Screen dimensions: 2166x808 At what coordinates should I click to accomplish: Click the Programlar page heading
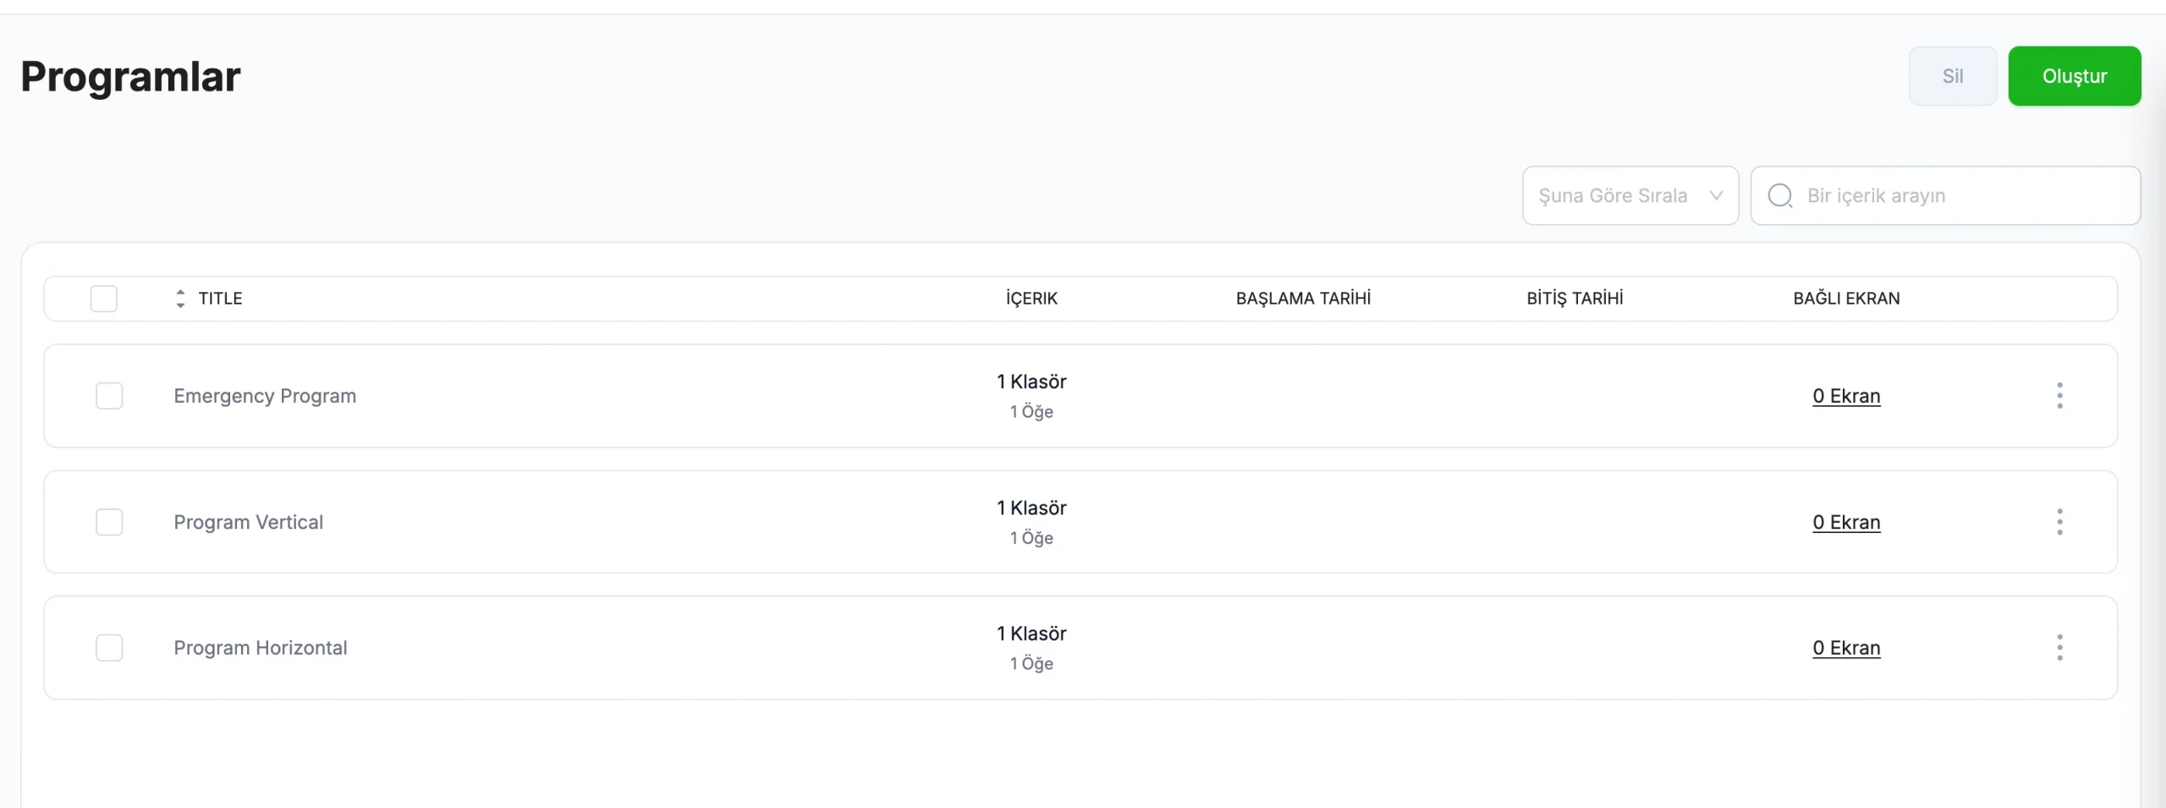click(x=130, y=76)
